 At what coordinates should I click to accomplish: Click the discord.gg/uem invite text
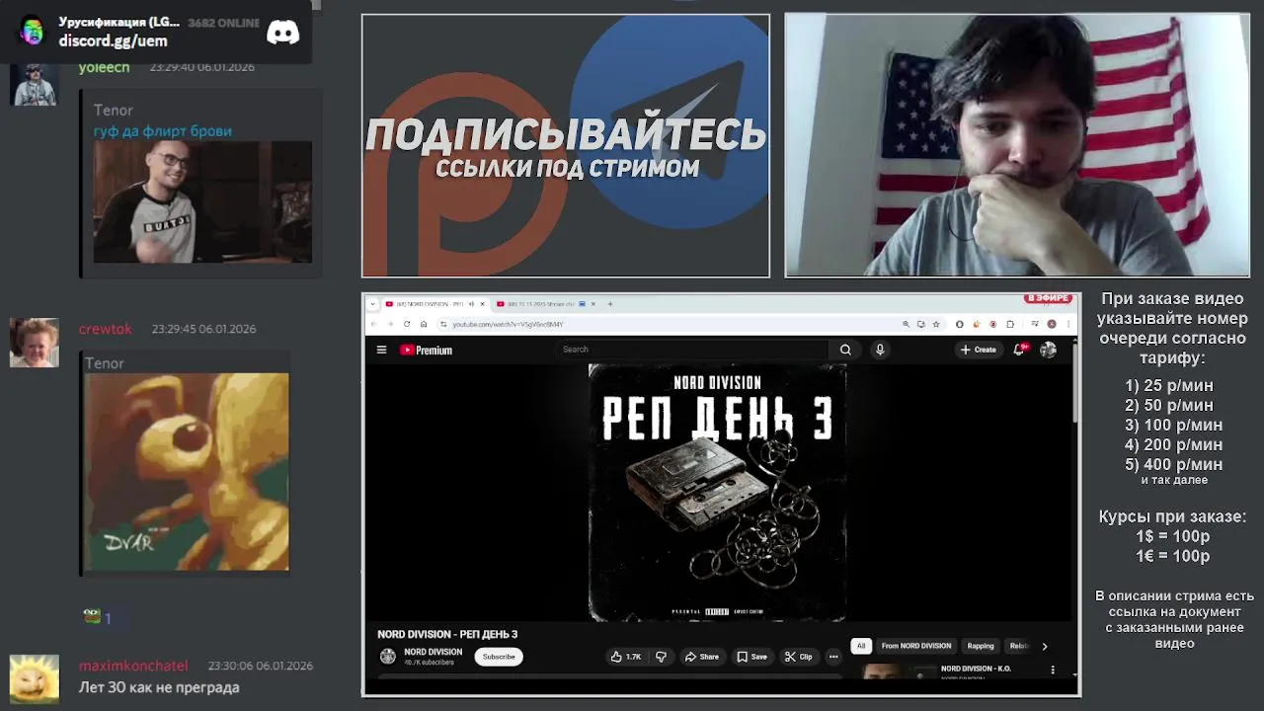113,41
